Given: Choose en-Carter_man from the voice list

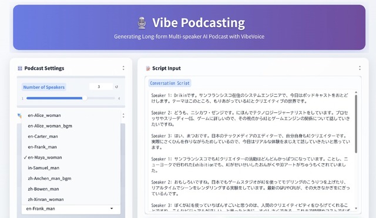Looking at the screenshot, I should pos(71,136).
